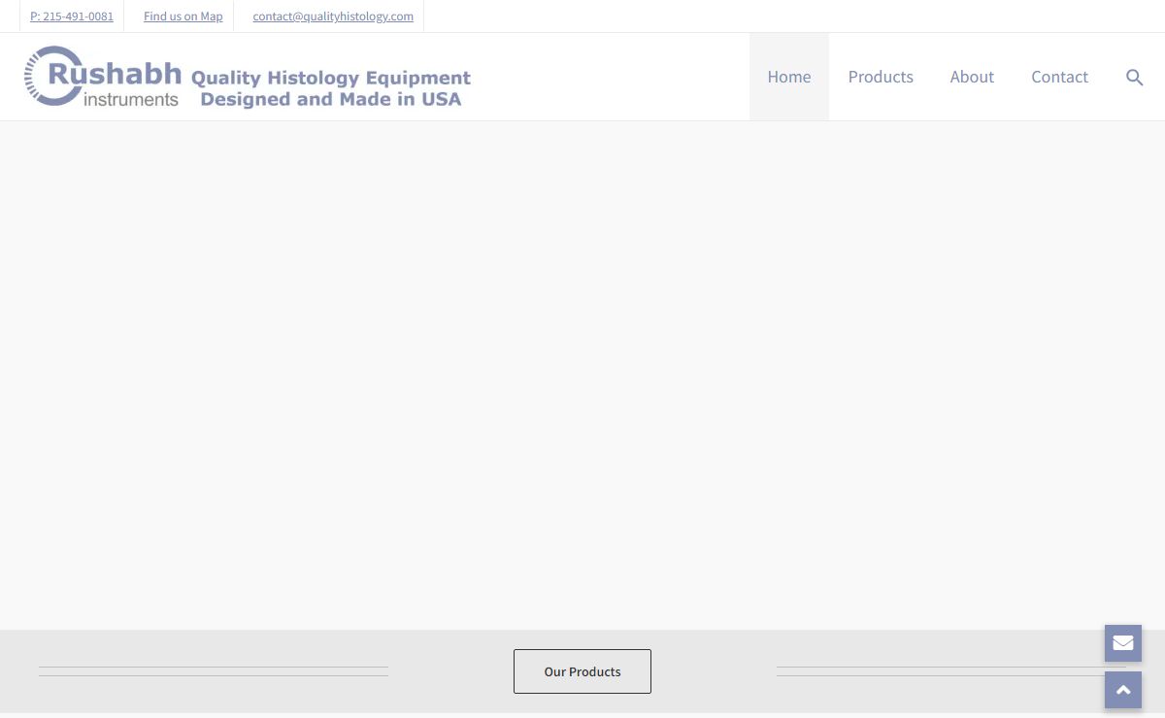Click the Rushabh Instruments logo
Screen dimensions: 1165x718
pyautogui.click(x=248, y=77)
